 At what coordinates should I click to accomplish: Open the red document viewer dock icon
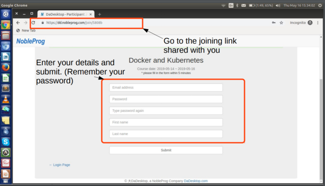(6, 163)
